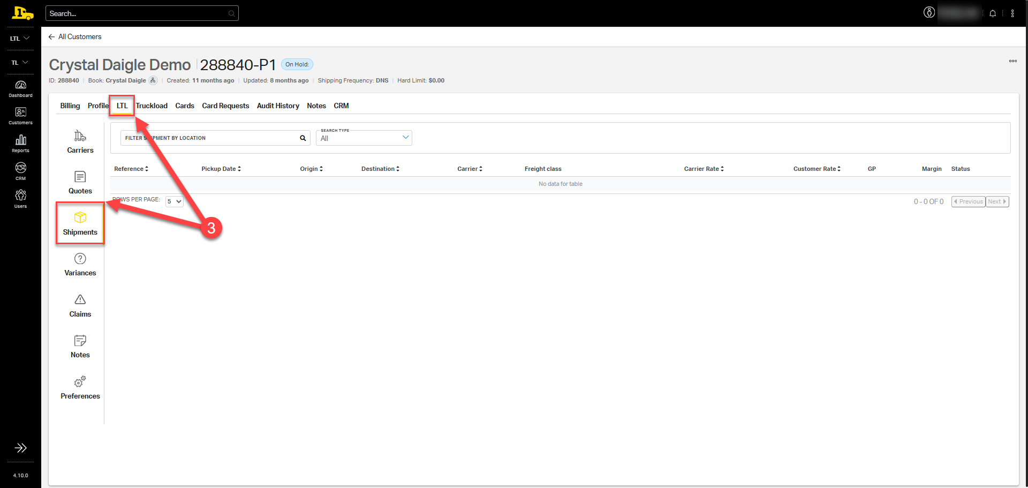The height and width of the screenshot is (488, 1028).
Task: Click the search icon in top bar
Action: [x=231, y=13]
